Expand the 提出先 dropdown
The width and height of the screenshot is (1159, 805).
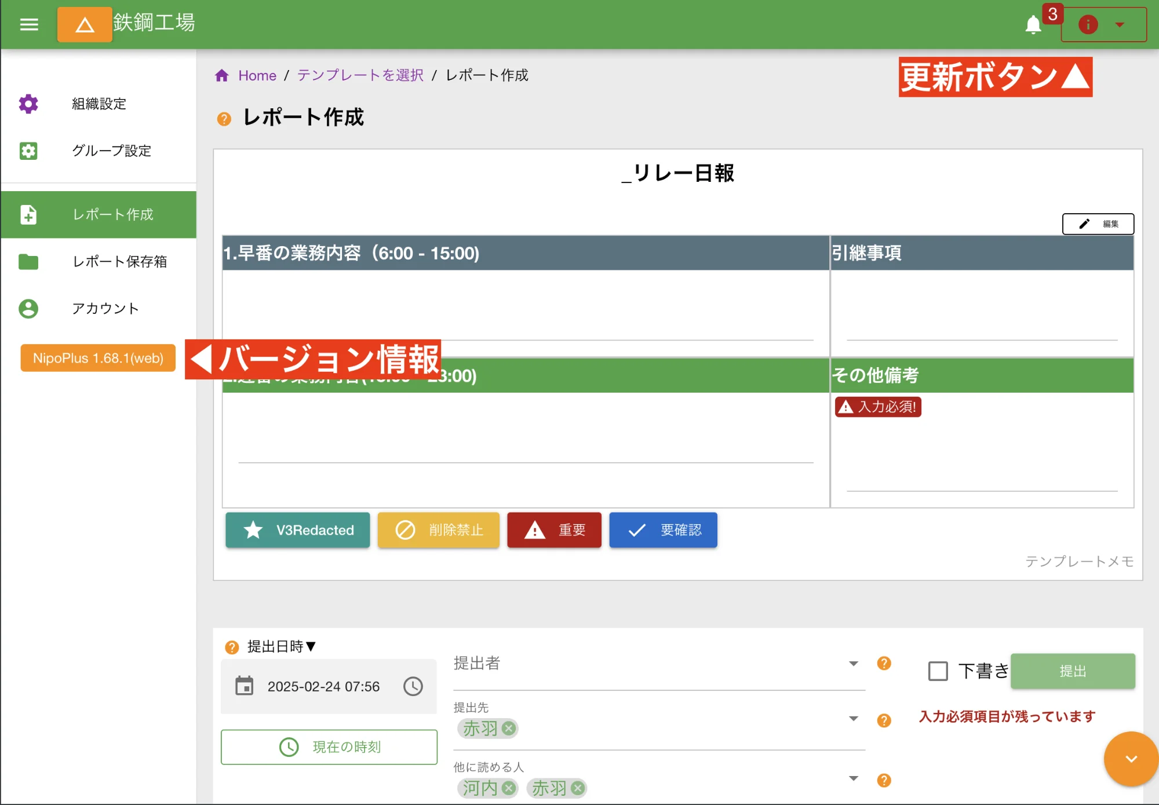853,718
